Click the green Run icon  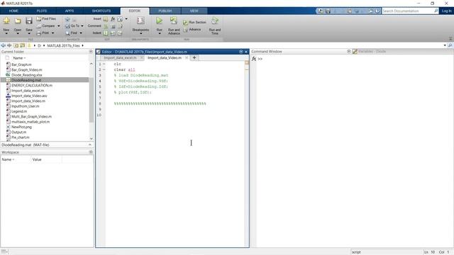pos(159,21)
